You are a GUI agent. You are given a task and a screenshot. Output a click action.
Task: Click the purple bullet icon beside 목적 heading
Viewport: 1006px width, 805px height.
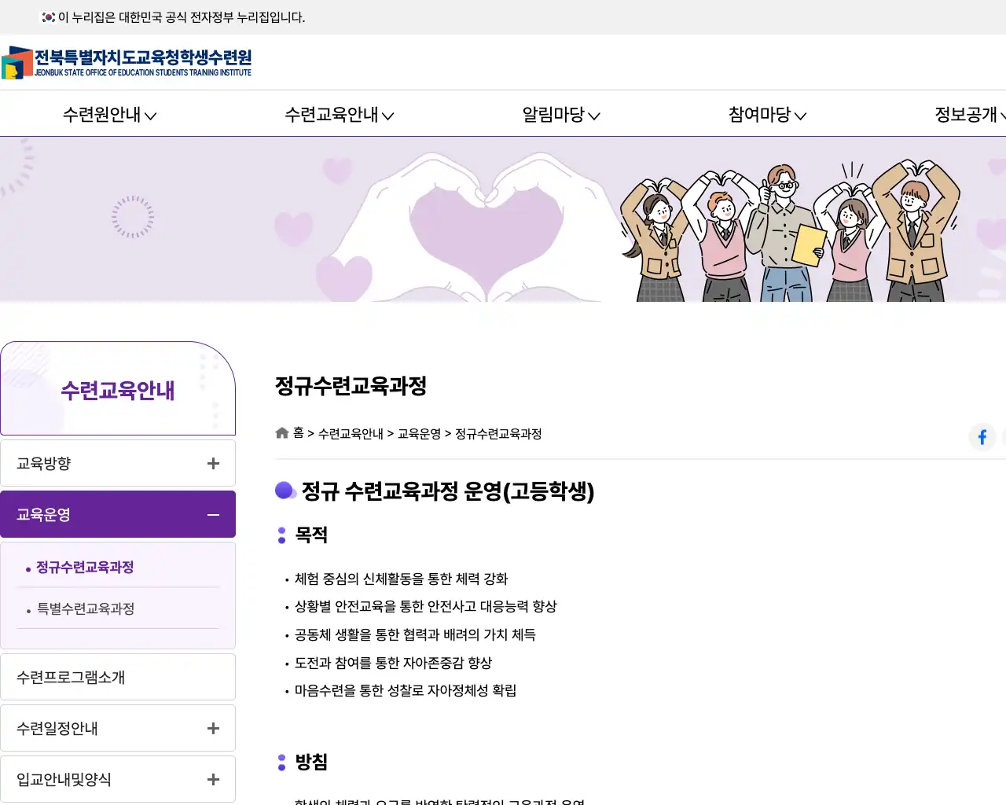click(283, 535)
